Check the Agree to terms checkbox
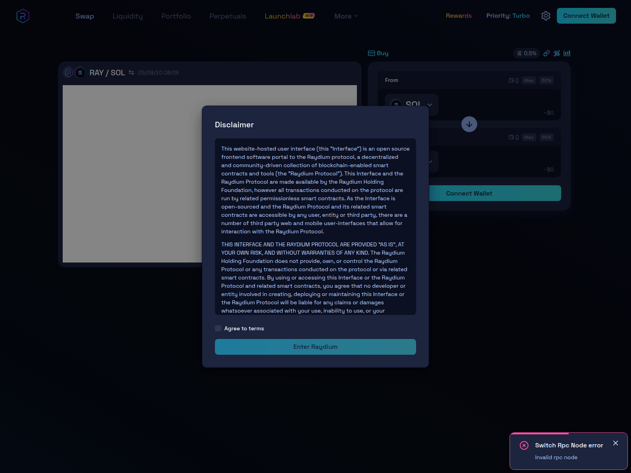The width and height of the screenshot is (631, 473). [x=218, y=328]
